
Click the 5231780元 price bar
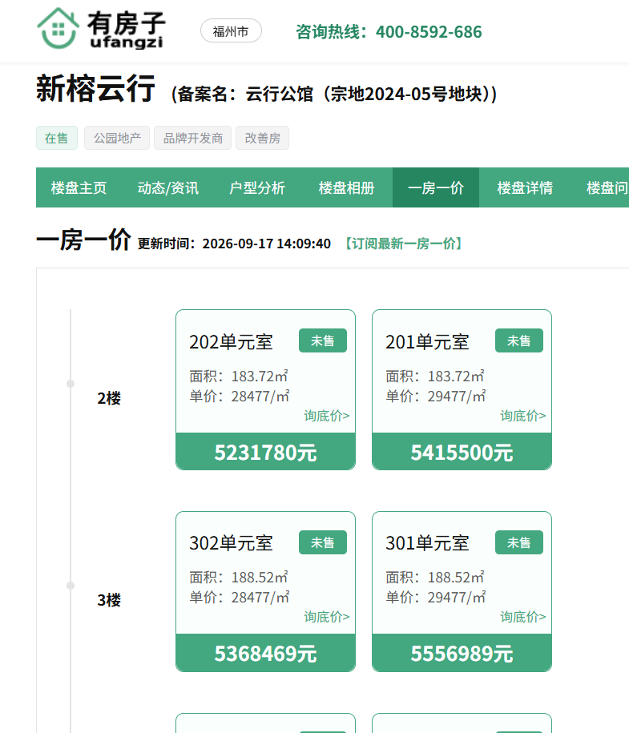[266, 452]
